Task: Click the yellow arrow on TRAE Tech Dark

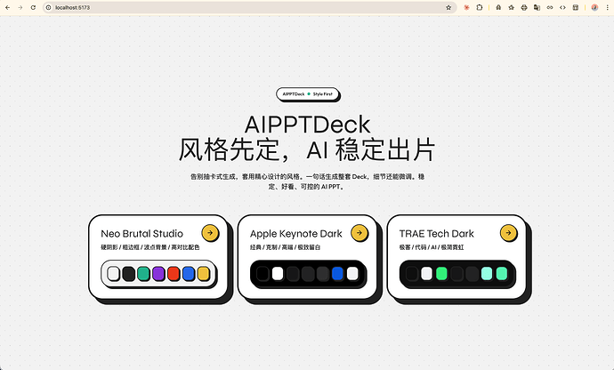Action: [x=508, y=233]
